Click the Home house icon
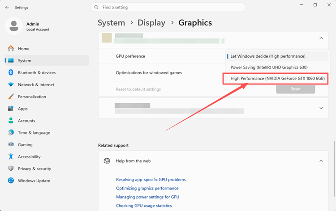This screenshot has height=211, width=336. click(x=11, y=49)
